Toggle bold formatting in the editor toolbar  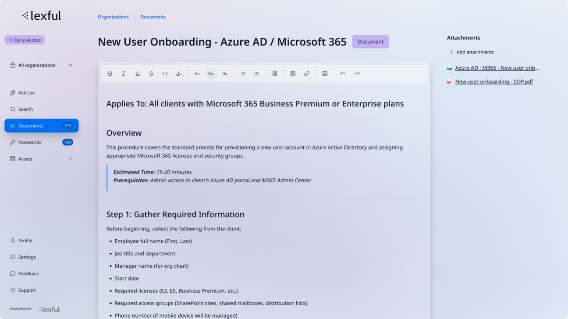pos(110,74)
